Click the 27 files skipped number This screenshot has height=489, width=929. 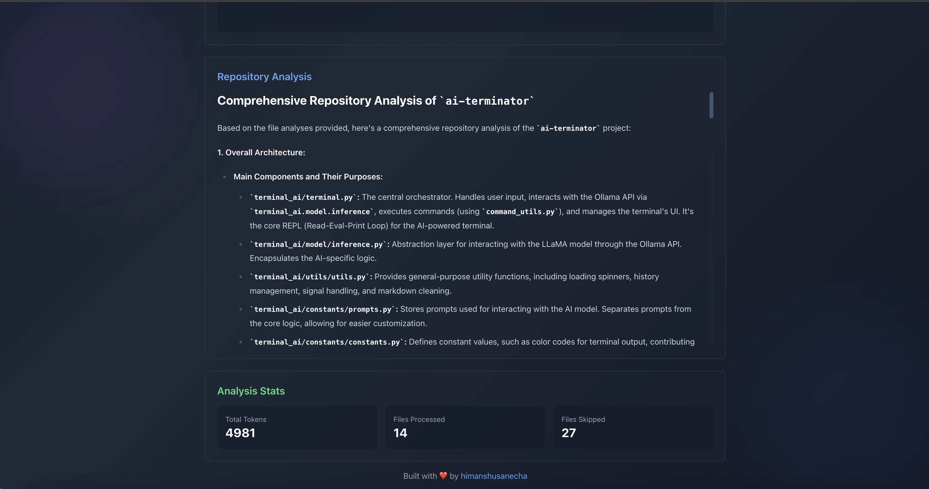tap(568, 433)
